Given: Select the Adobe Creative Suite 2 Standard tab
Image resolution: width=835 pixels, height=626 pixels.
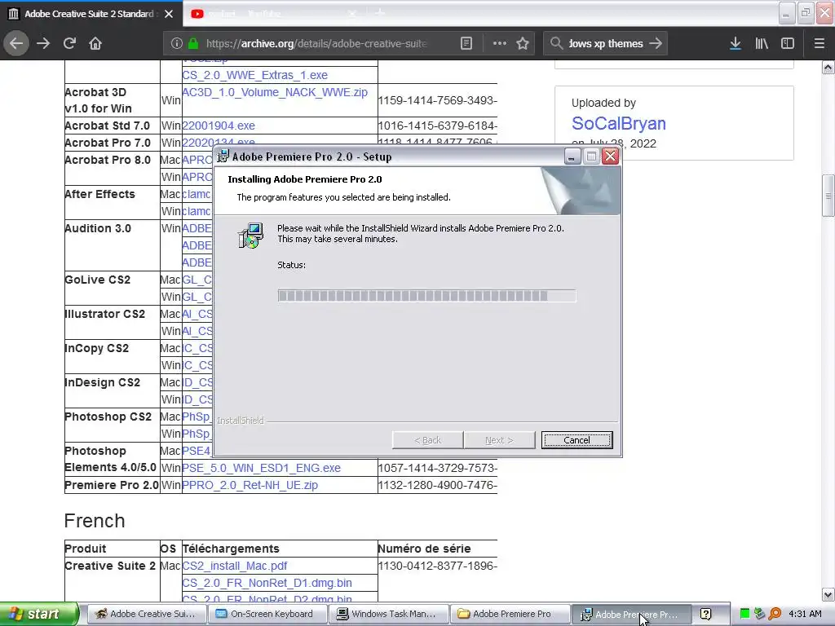Looking at the screenshot, I should pyautogui.click(x=90, y=14).
